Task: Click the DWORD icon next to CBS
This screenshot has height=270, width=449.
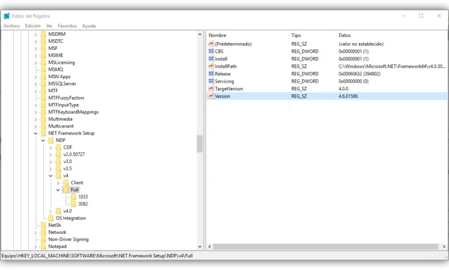Action: 211,51
